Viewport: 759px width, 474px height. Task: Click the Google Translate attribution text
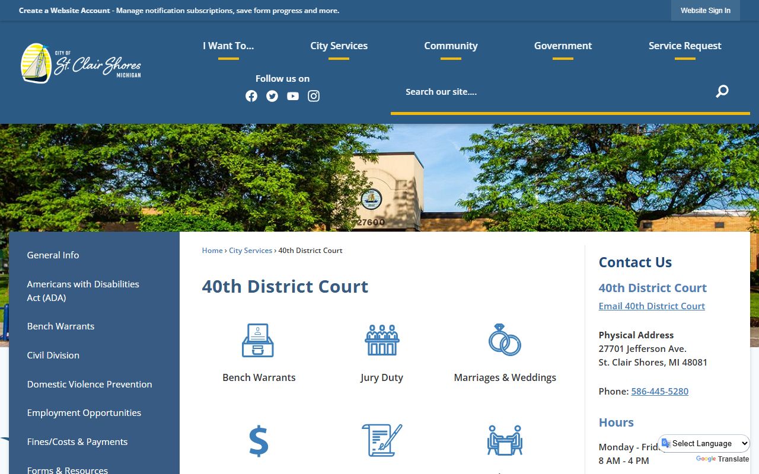pyautogui.click(x=722, y=459)
